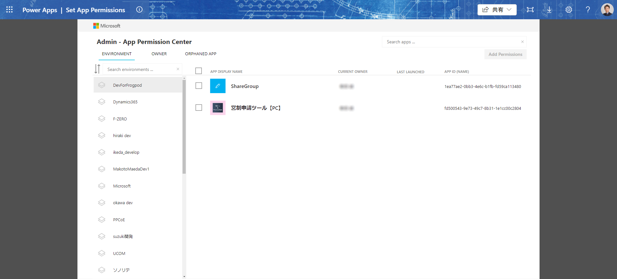Click the ShareGroup app pencil icon
This screenshot has height=279, width=617.
tap(218, 86)
